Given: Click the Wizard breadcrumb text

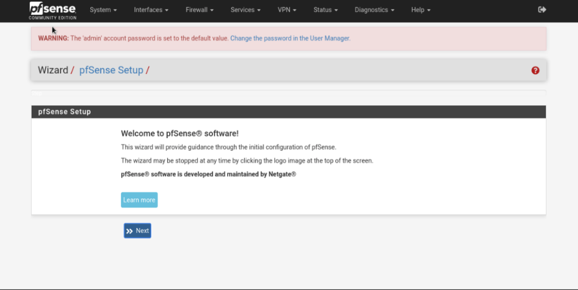Looking at the screenshot, I should coord(53,70).
